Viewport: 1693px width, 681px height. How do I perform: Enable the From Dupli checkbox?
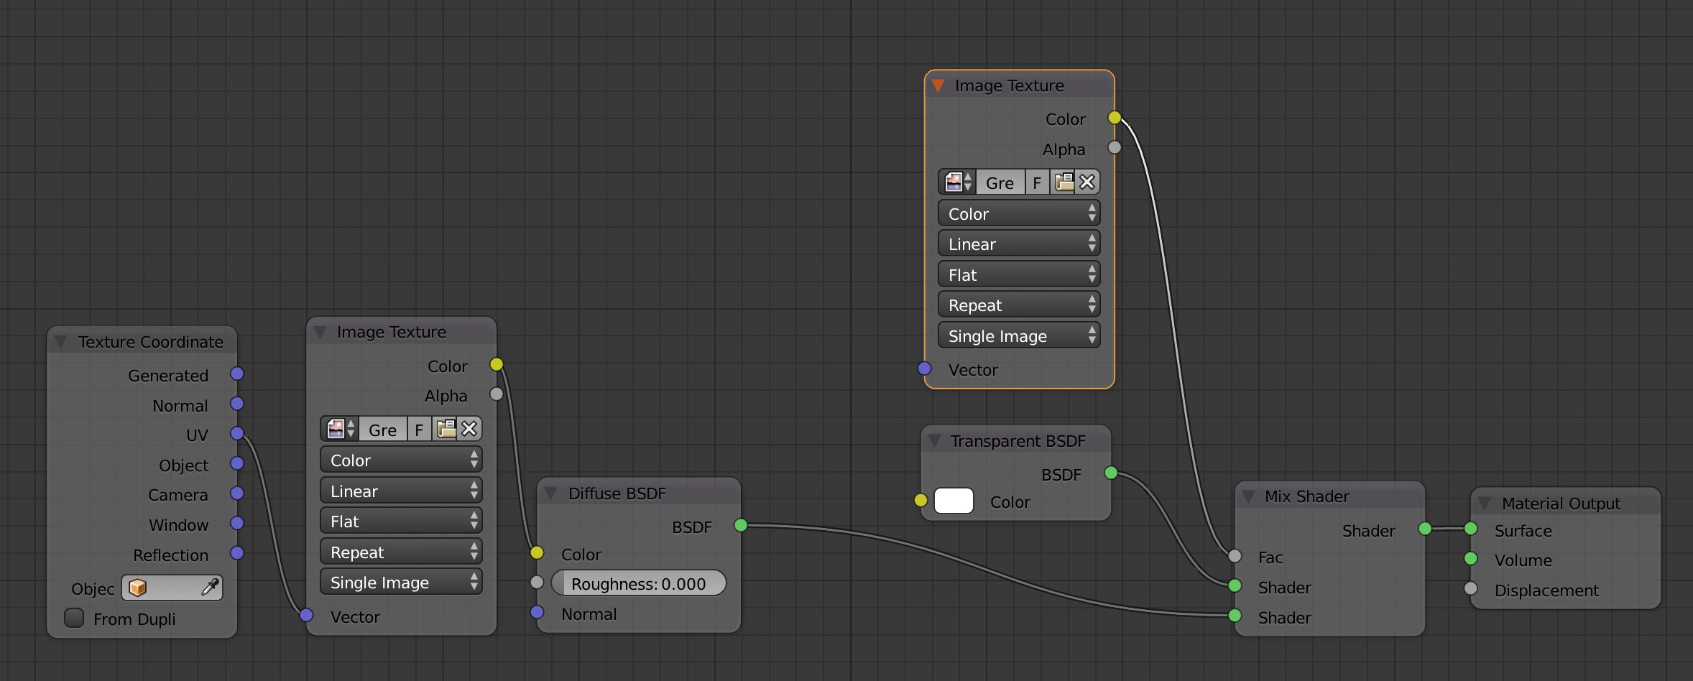74,618
